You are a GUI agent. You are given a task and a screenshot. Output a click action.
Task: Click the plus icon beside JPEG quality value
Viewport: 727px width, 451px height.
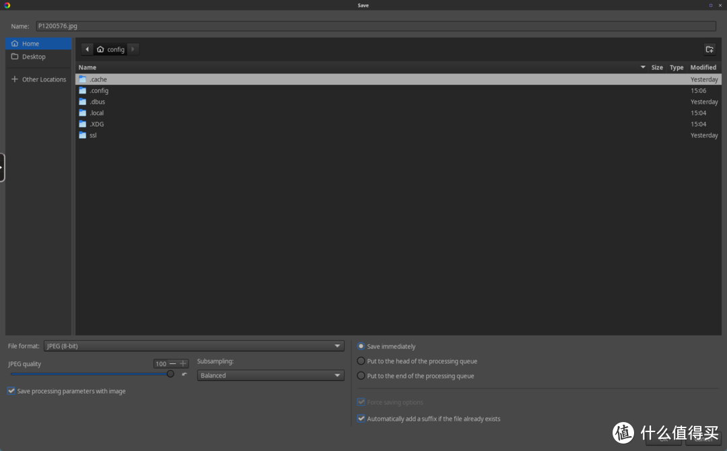(x=183, y=363)
